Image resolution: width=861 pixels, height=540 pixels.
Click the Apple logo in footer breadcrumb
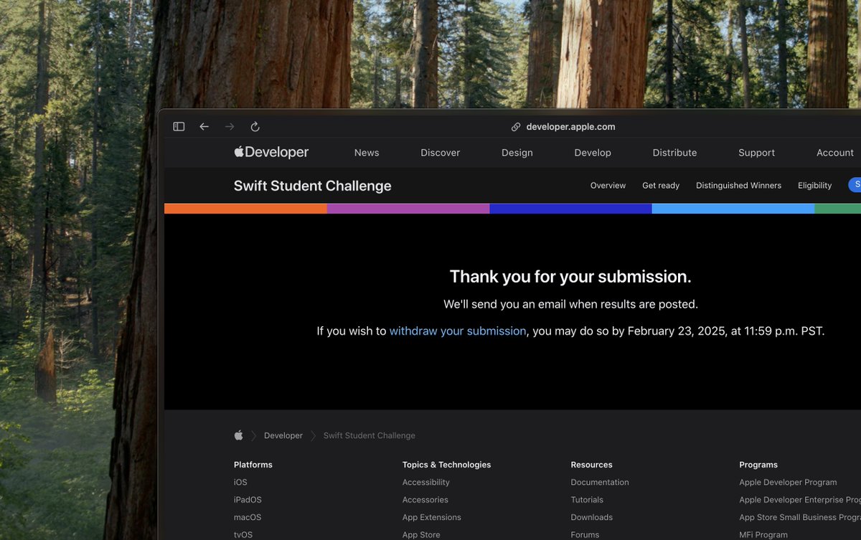pos(239,435)
